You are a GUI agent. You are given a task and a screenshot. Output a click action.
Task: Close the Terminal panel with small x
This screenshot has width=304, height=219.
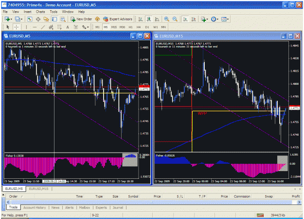pyautogui.click(x=3, y=195)
